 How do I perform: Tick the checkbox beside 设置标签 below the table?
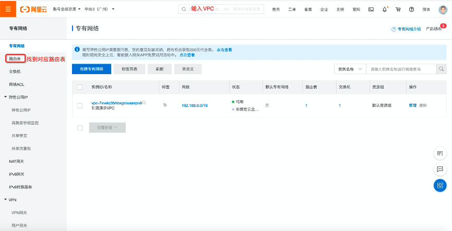pyautogui.click(x=80, y=127)
